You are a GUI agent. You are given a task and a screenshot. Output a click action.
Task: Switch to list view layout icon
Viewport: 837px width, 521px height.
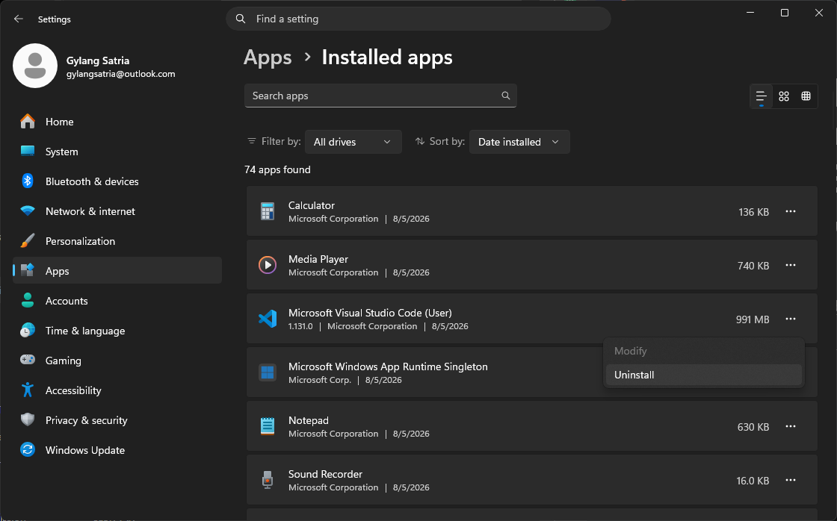tap(762, 96)
